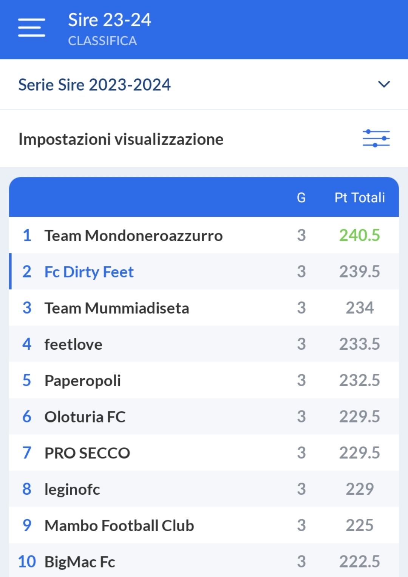Click the season dropdown chevron
The width and height of the screenshot is (408, 577).
384,85
